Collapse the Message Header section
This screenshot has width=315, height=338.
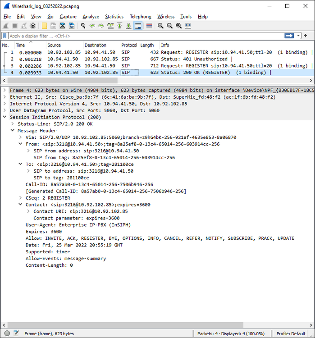click(13, 131)
